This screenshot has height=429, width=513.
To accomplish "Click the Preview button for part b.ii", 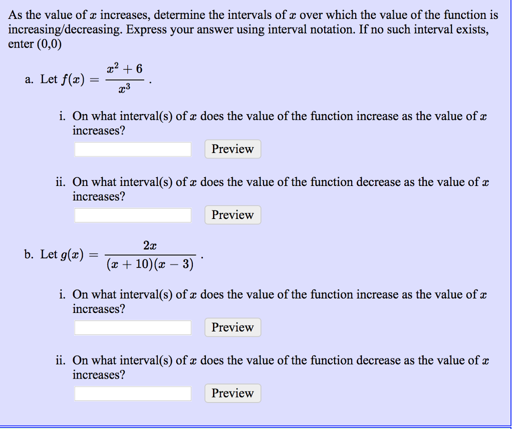I will click(232, 393).
